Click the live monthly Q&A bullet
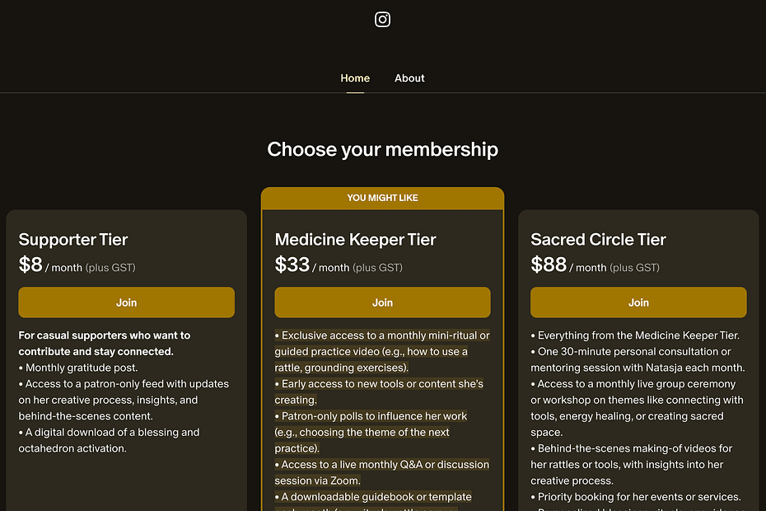Image resolution: width=766 pixels, height=511 pixels. [382, 472]
